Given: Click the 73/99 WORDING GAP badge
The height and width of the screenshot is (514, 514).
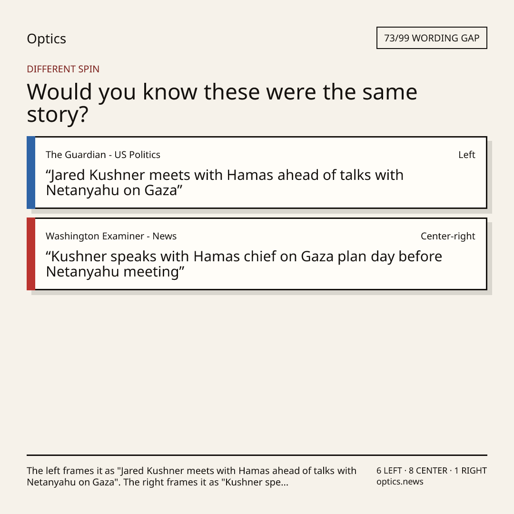Looking at the screenshot, I should 432,38.
